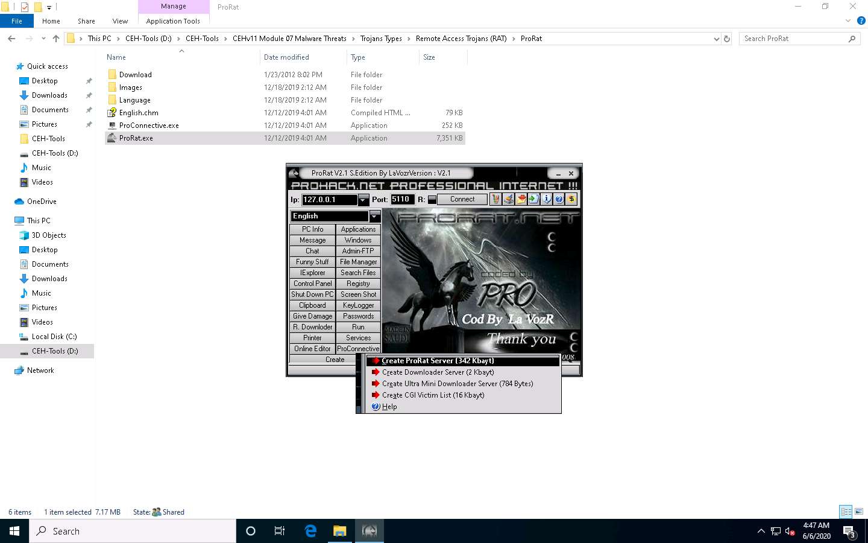Click the Create button in ProRat
The image size is (868, 543).
point(335,360)
